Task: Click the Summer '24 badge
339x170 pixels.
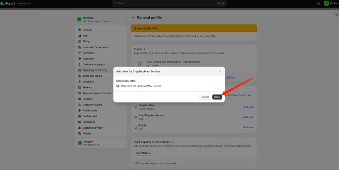Action: [24, 3]
